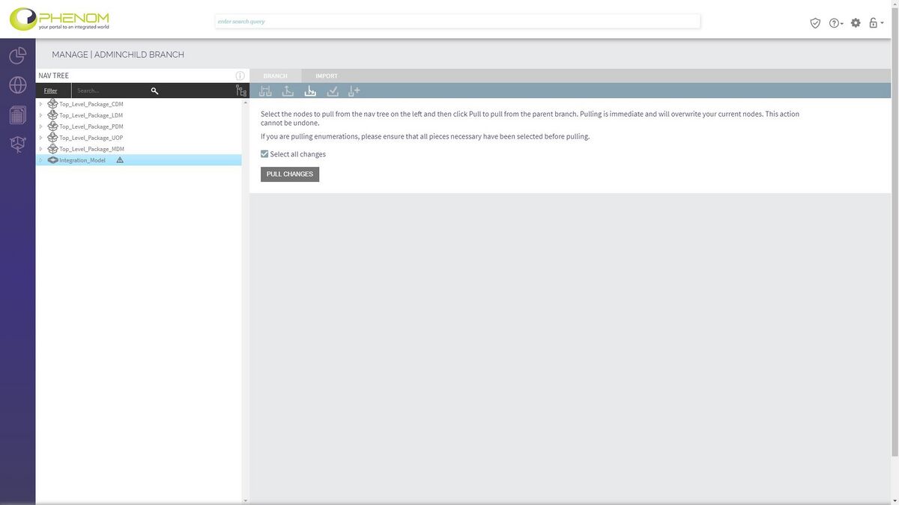This screenshot has width=899, height=505.
Task: Click the nav tree Search field
Action: (111, 91)
